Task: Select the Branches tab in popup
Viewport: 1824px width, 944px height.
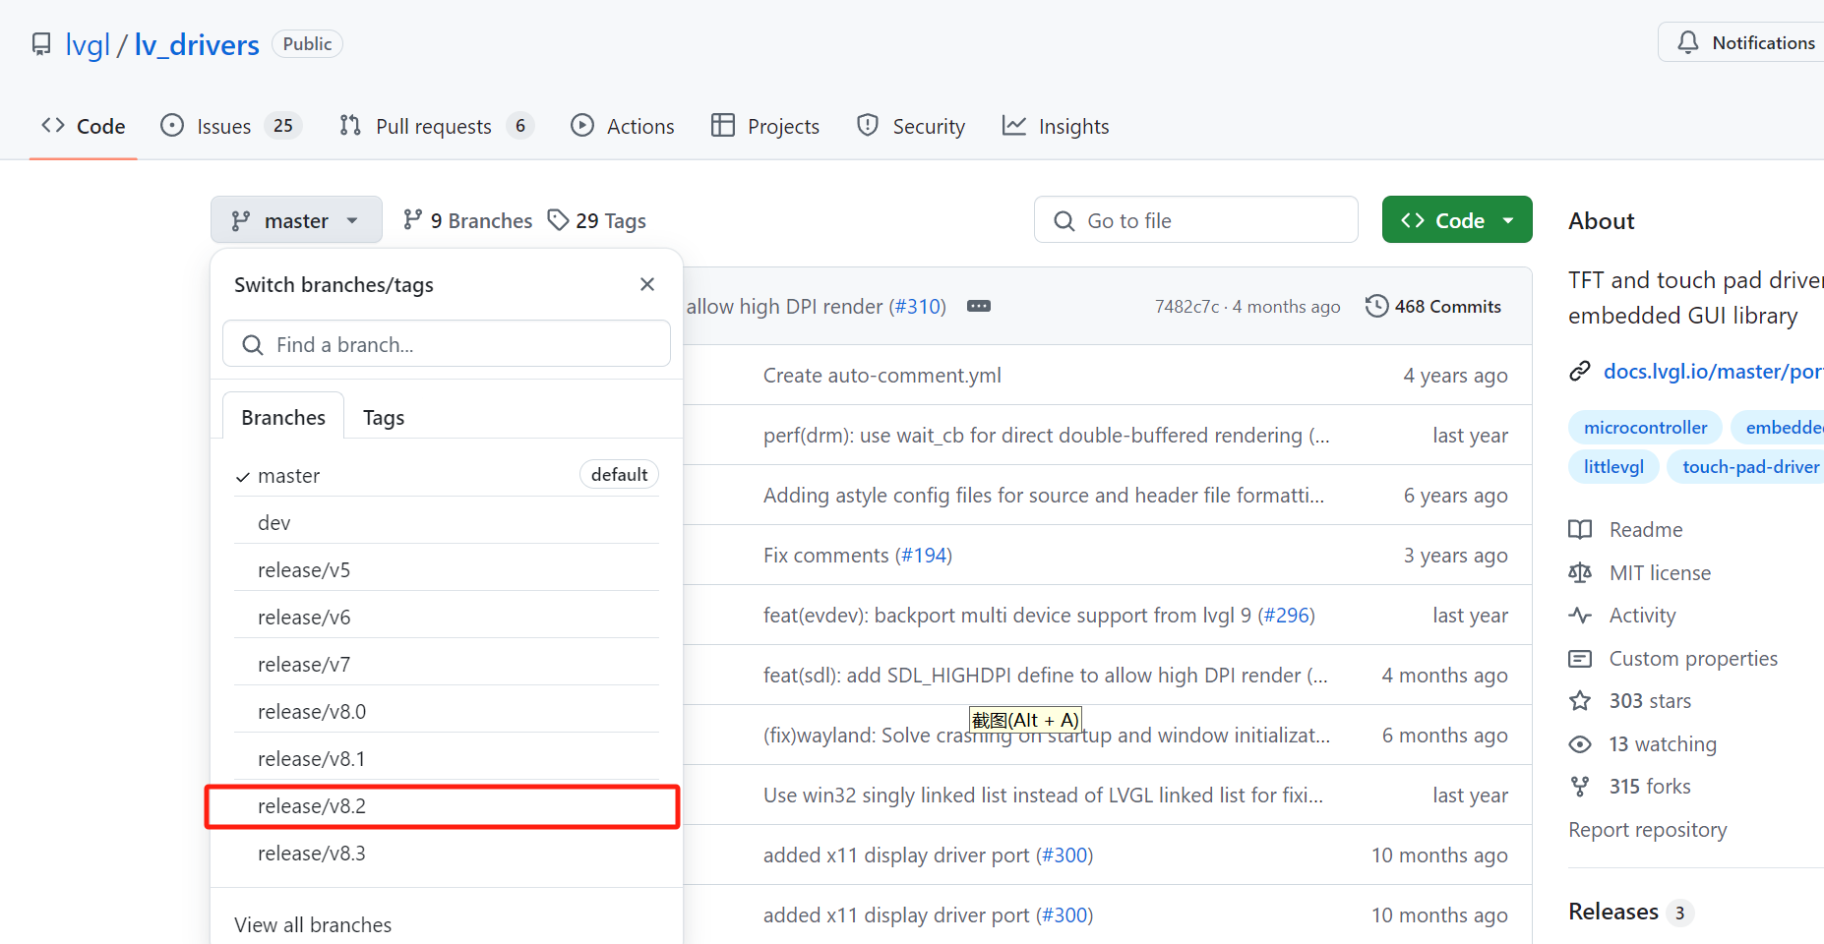Action: 283,417
